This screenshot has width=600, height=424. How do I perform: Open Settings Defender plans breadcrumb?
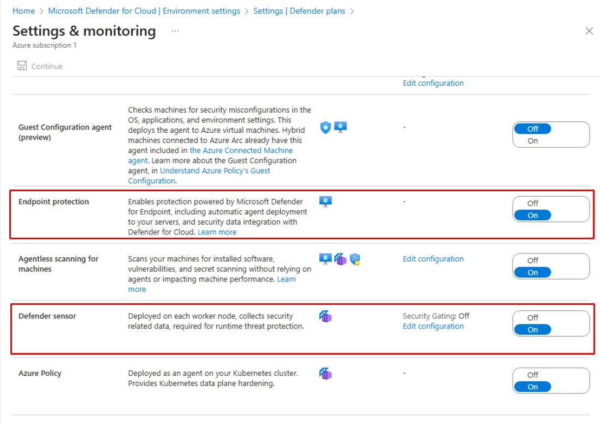[299, 11]
